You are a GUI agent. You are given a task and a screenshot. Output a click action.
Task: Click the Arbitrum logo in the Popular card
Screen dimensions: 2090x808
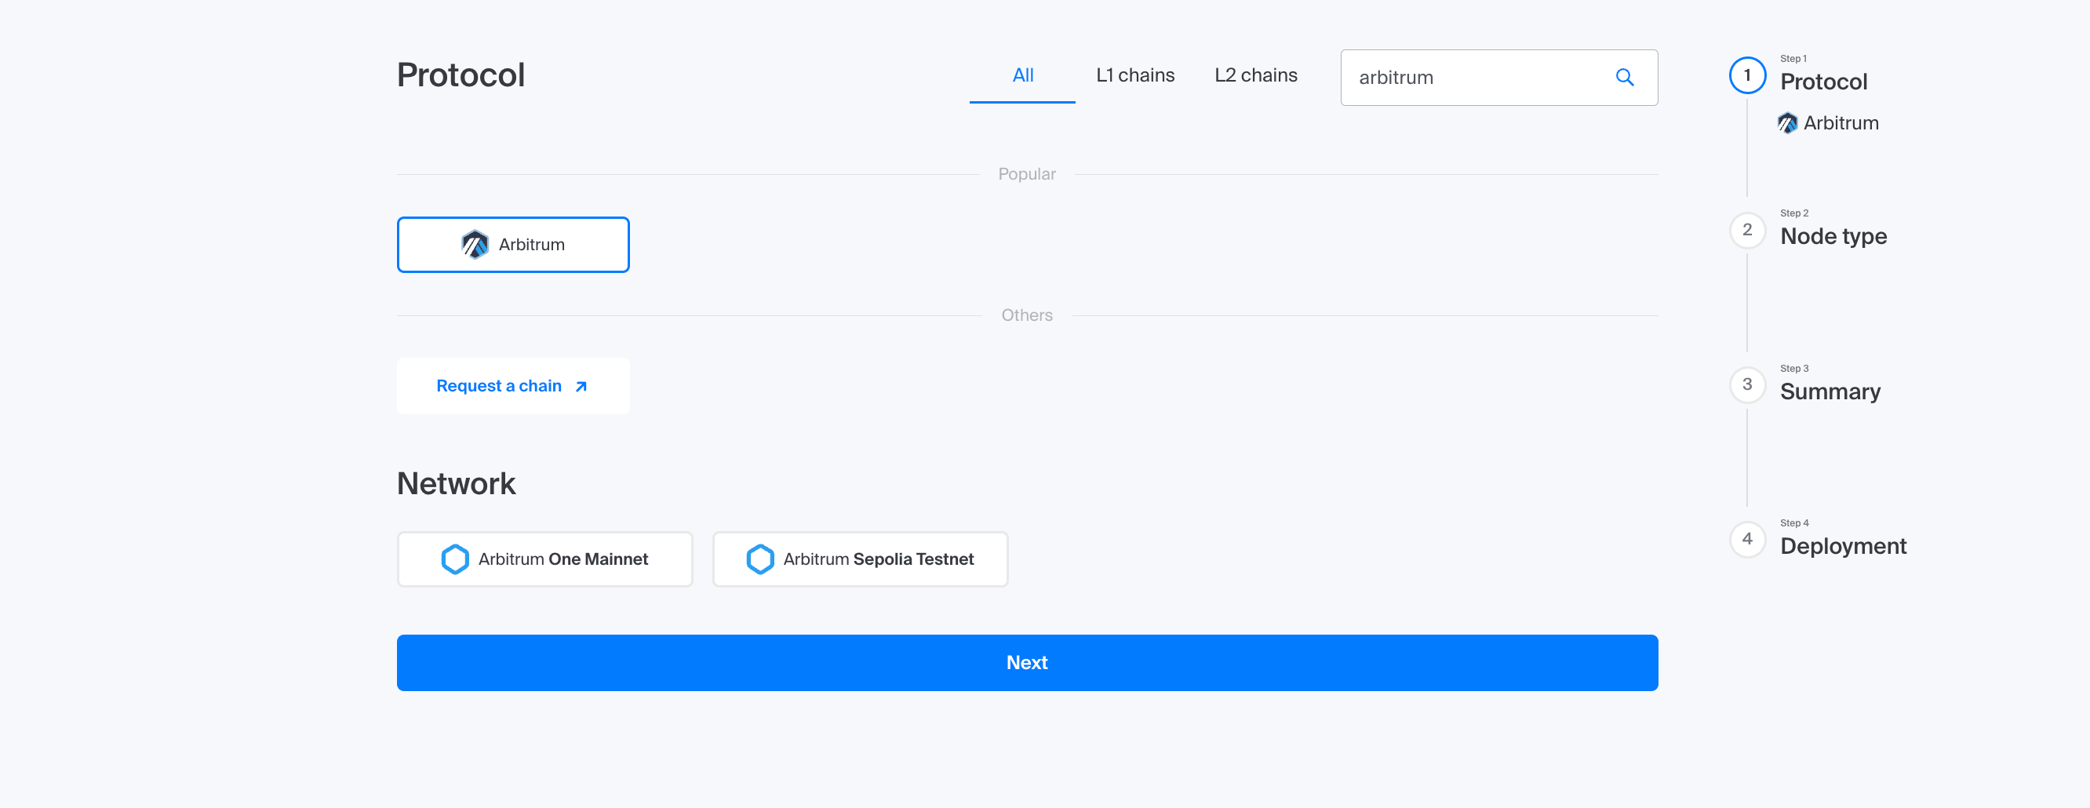click(475, 244)
